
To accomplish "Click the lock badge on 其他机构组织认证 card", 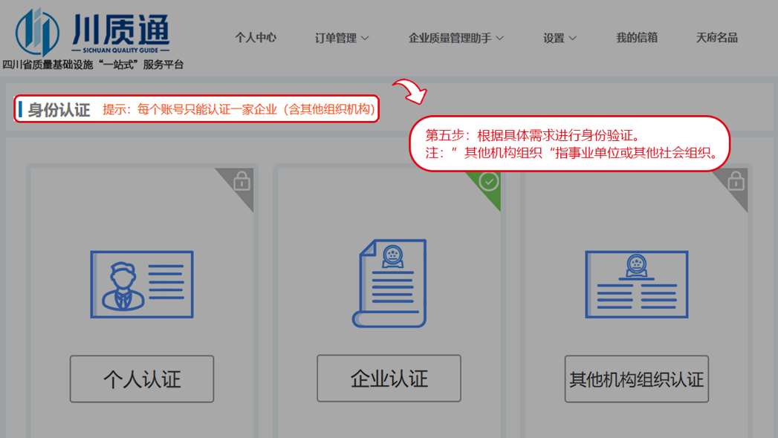I will pyautogui.click(x=736, y=181).
